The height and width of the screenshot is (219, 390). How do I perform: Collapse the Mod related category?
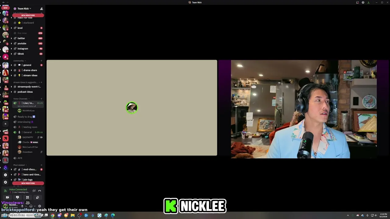20,165
